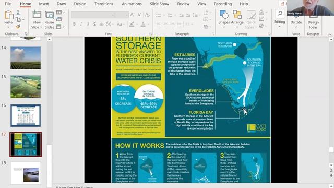Select the Format Painter brush icon
This screenshot has width=334, height=188.
(x=18, y=27)
